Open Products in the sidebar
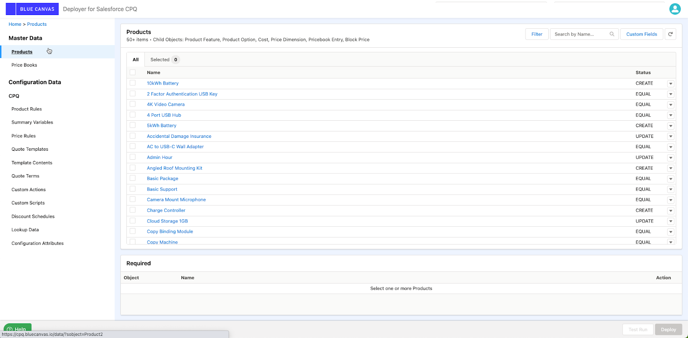Image resolution: width=688 pixels, height=338 pixels. tap(22, 52)
